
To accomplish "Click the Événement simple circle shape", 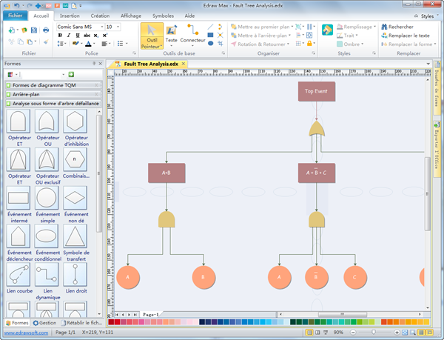I will 47,196.
